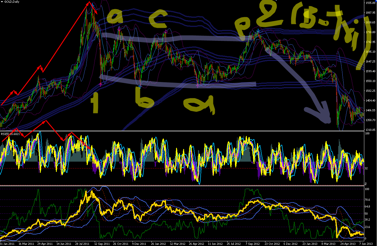Screen dimensions: 377x246
Task: Click the 24 Apr 2013 date label
Action: click(x=348, y=244)
